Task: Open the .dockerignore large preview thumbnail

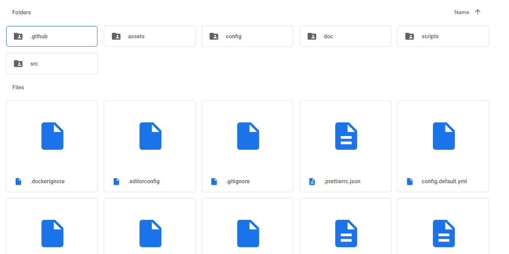Action: (x=52, y=136)
